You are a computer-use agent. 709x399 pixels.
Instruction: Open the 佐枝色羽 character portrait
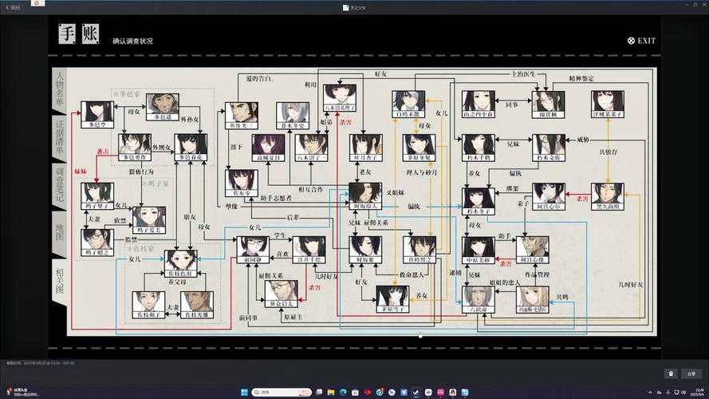pyautogui.click(x=181, y=262)
